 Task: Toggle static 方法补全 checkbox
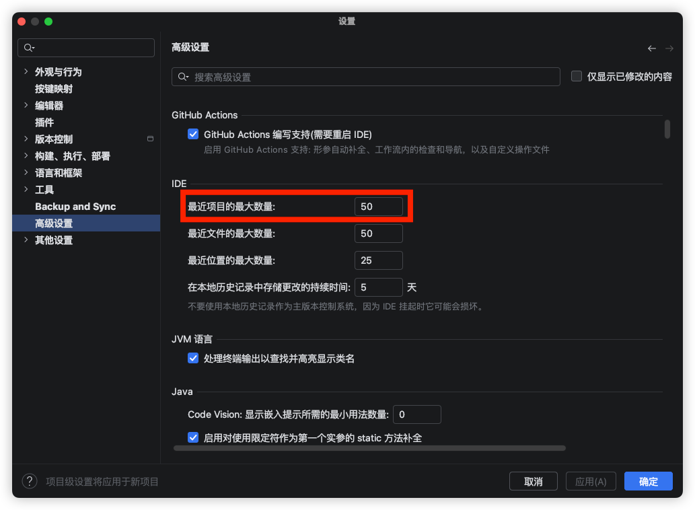(193, 437)
